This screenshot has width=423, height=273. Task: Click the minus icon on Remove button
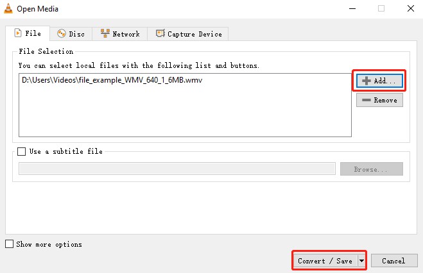pyautogui.click(x=367, y=100)
